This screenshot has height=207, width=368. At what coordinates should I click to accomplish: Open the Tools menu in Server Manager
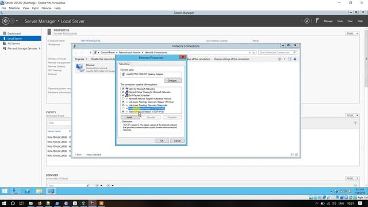click(340, 21)
